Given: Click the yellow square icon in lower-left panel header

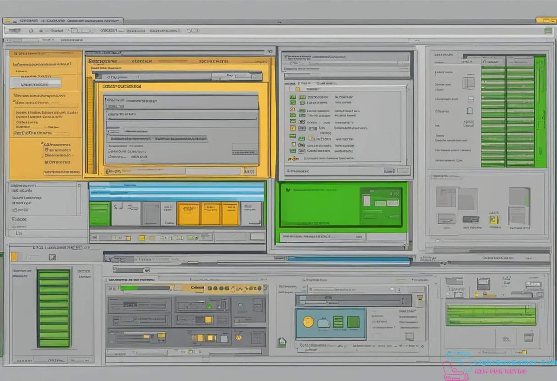Looking at the screenshot, I should point(14,257).
